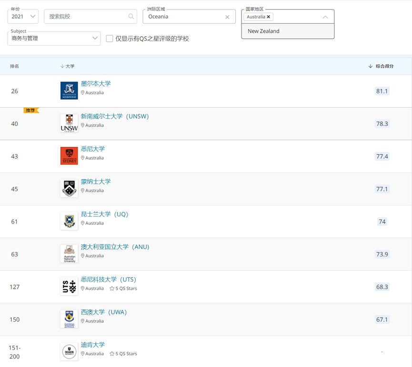Click score 73.9 for ANU
Image resolution: width=412 pixels, height=367 pixels.
pos(382,254)
